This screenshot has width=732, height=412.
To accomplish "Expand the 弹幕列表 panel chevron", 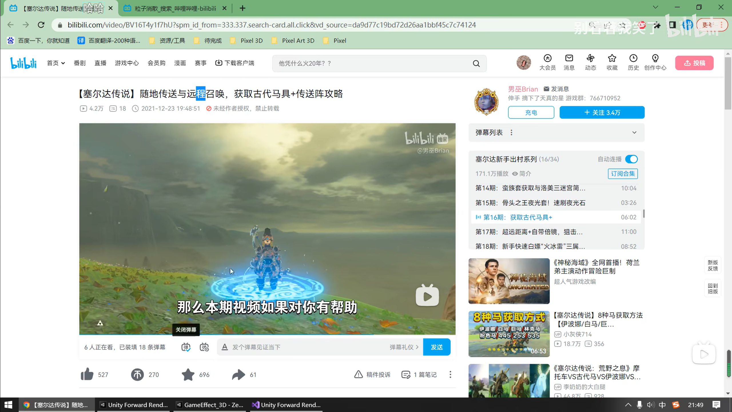I will [x=634, y=132].
